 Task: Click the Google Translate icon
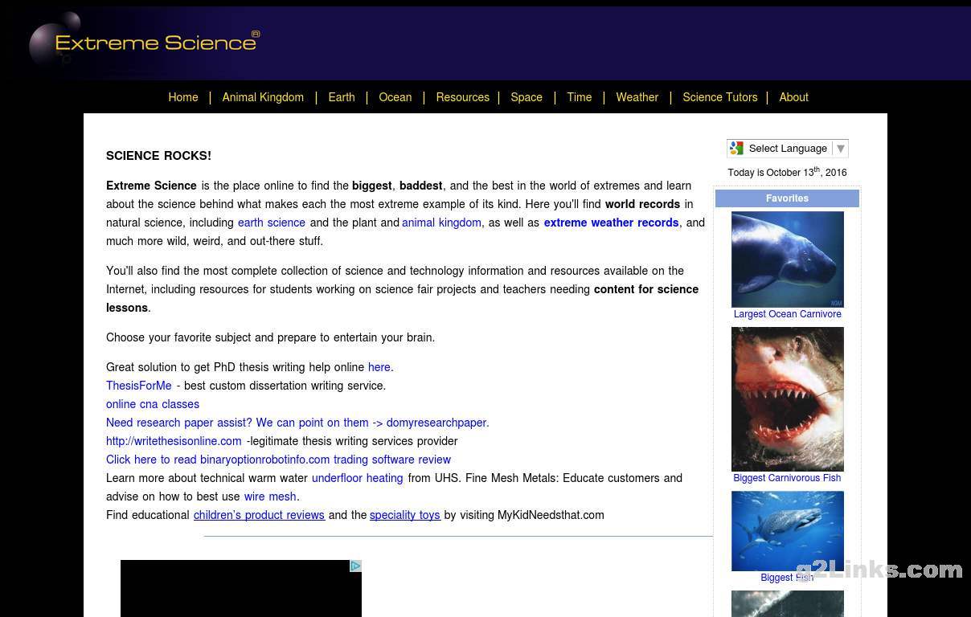click(736, 149)
